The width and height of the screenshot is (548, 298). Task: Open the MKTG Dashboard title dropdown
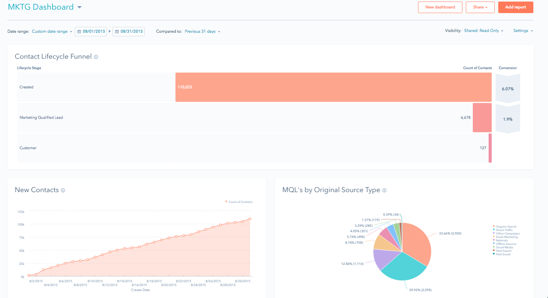tap(79, 7)
